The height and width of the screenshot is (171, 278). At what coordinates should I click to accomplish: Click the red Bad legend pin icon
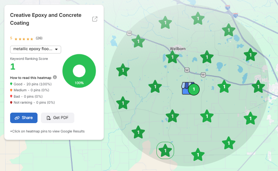11,97
